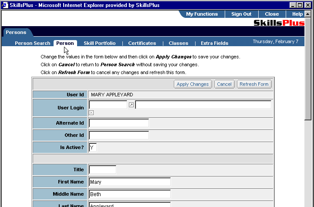The width and height of the screenshot is (314, 207).
Task: Minimize the Internet Explorer window
Action: point(293,5)
